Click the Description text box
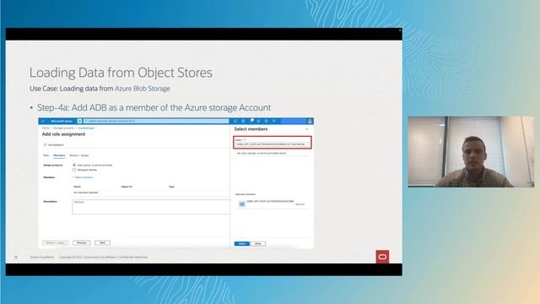The image size is (540, 304). coord(151,207)
